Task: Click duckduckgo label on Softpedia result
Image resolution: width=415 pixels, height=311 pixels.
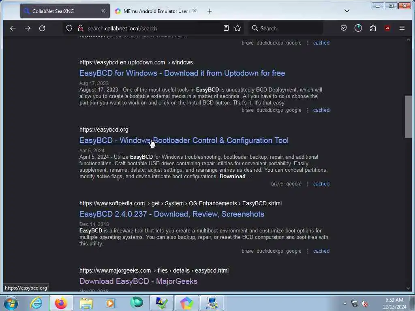Action: [x=270, y=251]
